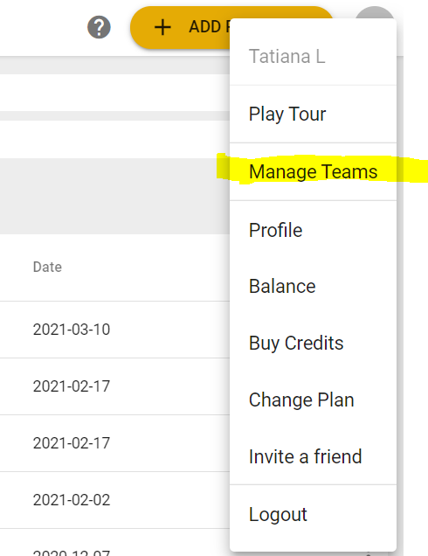Click the ADD text on the yellow button

click(204, 27)
